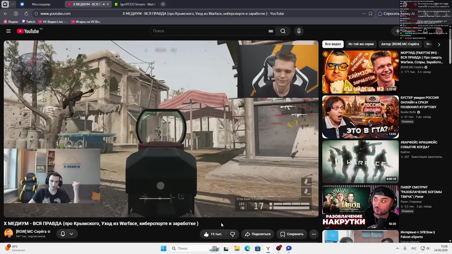
Task: Open the [RGW] МС-Серёга channel name link
Action: 31,231
